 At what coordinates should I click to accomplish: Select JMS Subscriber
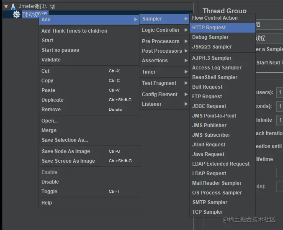point(222,135)
